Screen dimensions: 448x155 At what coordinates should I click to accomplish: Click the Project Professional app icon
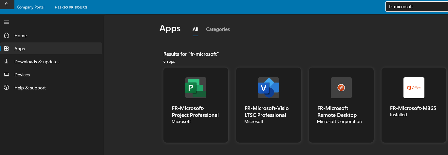pos(196,88)
